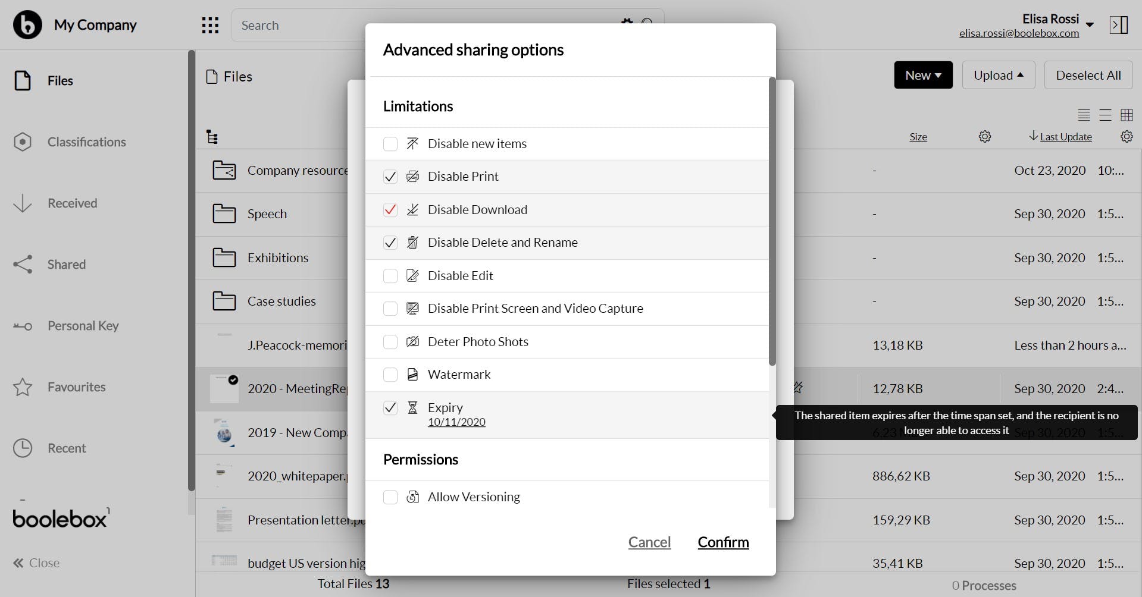Expand Elisa Rossi account menu arrow

(1090, 24)
